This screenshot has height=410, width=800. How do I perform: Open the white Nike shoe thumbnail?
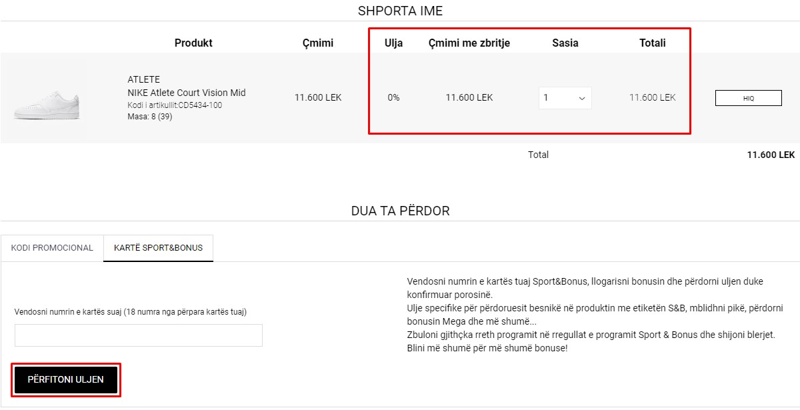[x=47, y=105]
